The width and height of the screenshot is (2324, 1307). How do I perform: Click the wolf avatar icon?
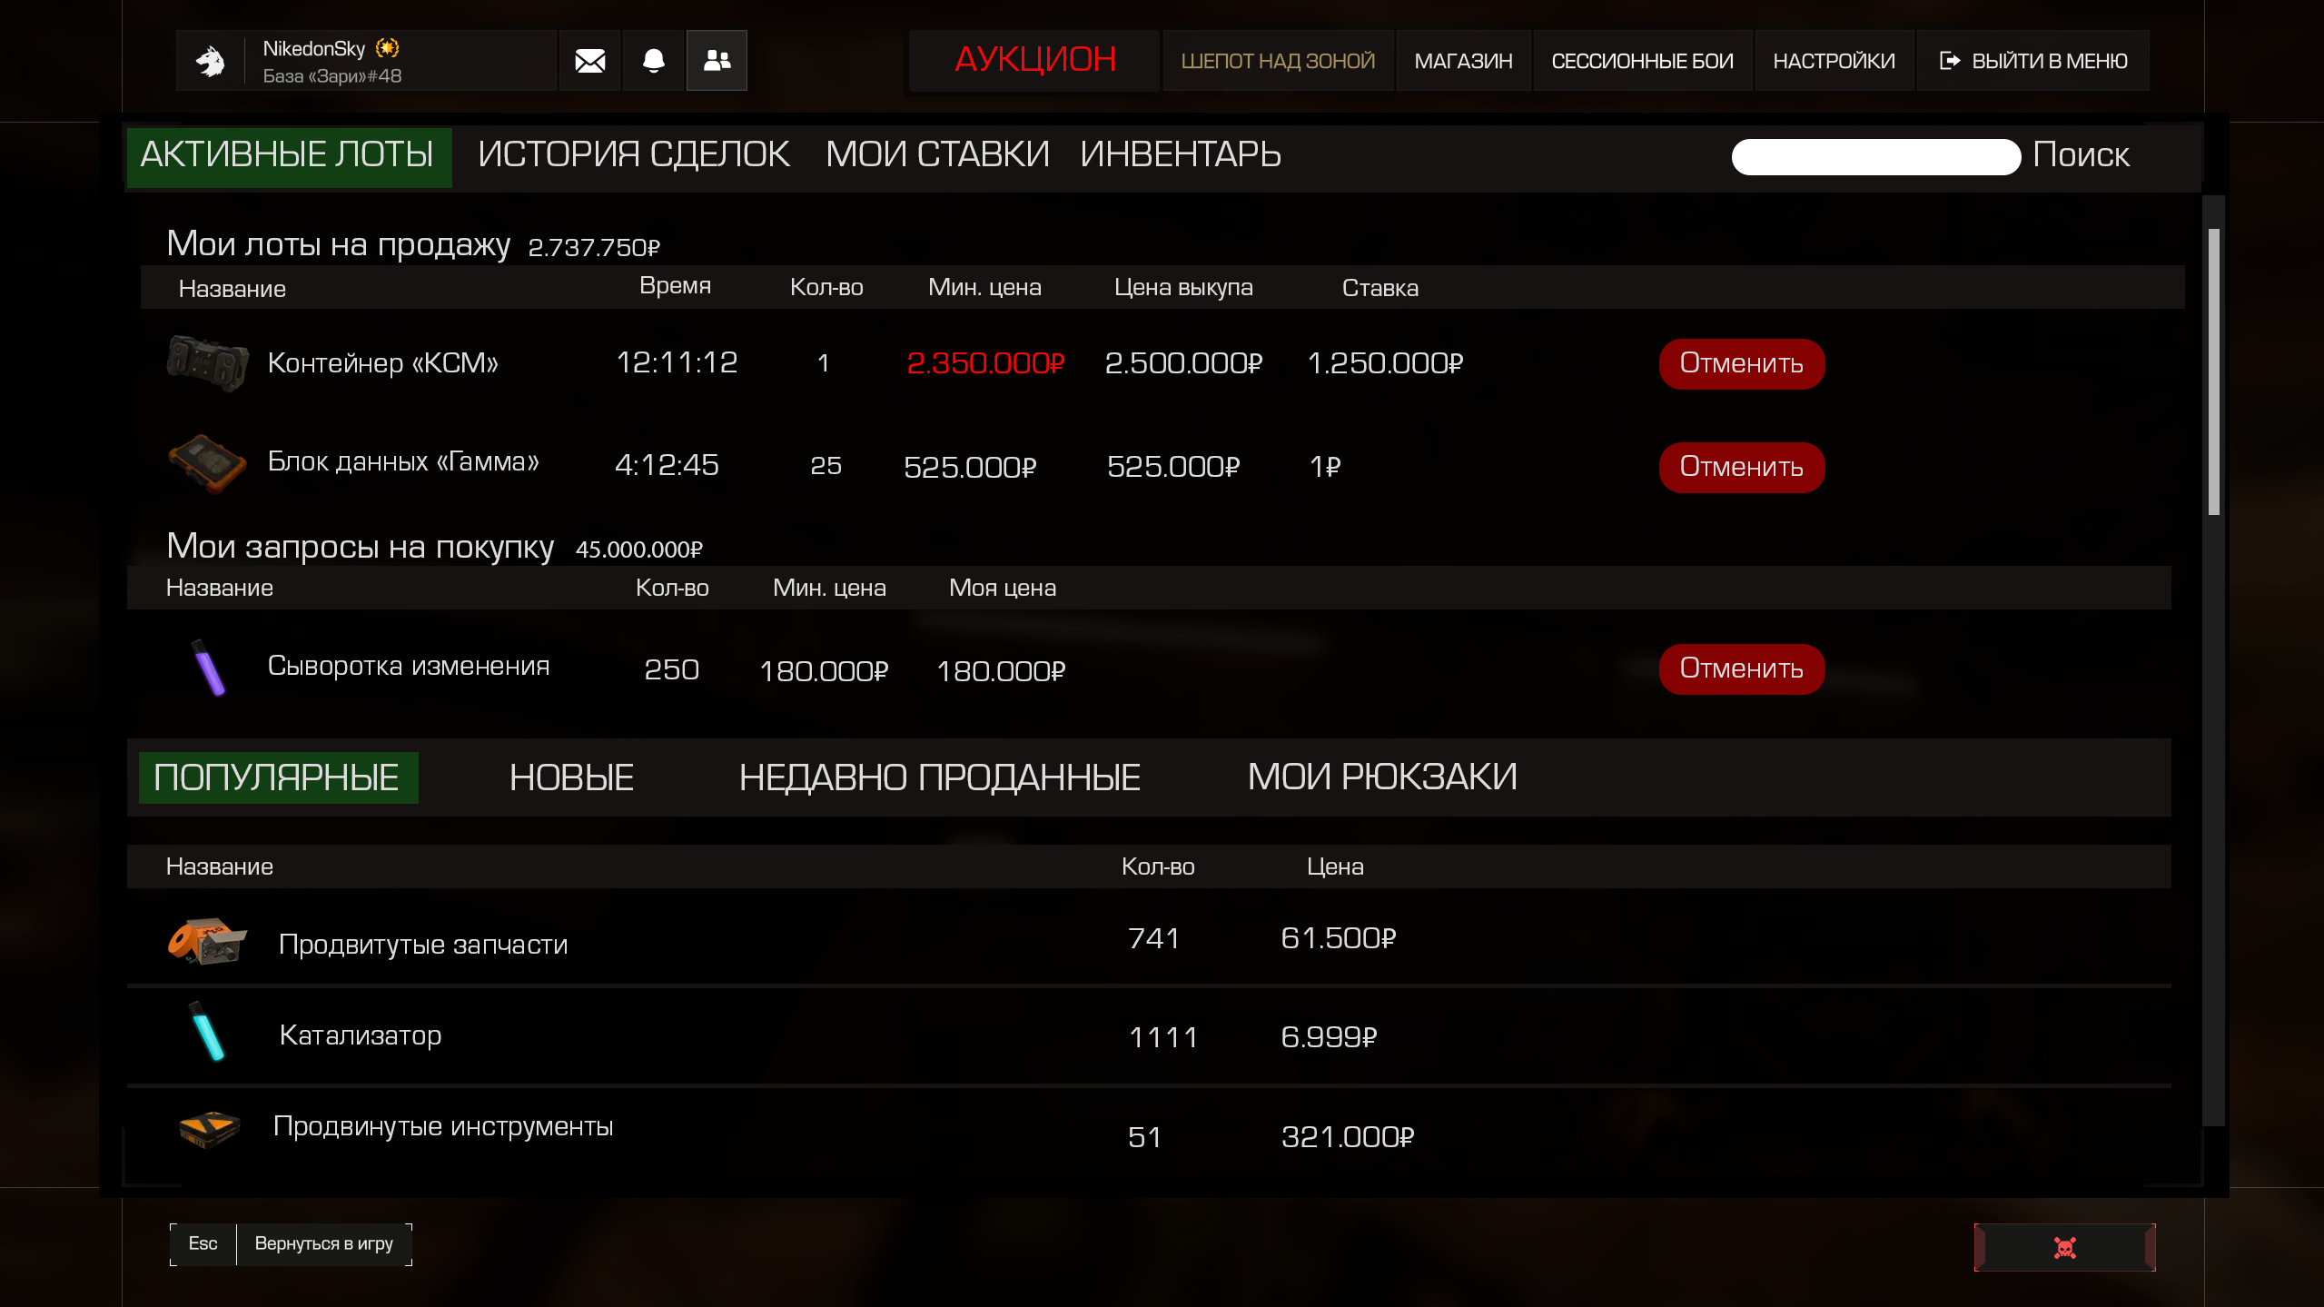pos(211,61)
